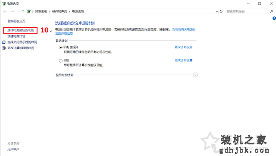Open the 告诉我有关电源计划的详细信息 link
The height and width of the screenshot is (156, 276).
[x=184, y=29]
